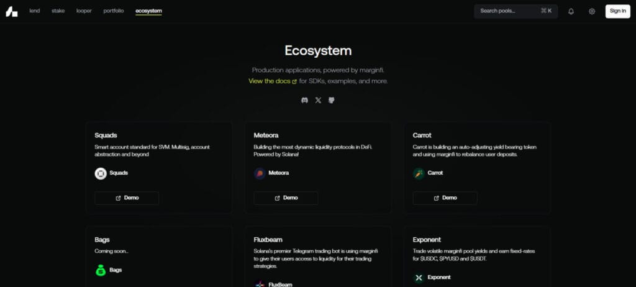
Task: Click the Meteora logo icon
Action: tap(260, 173)
